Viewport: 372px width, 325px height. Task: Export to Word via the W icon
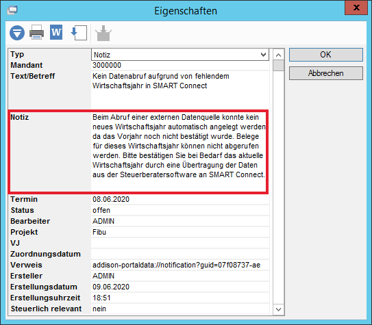tap(56, 32)
